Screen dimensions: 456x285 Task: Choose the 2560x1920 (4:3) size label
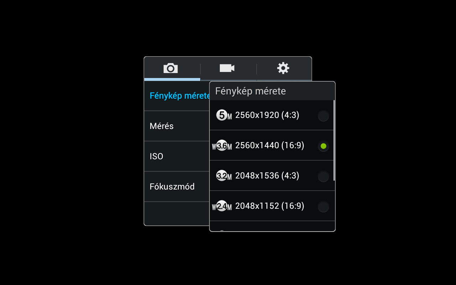(267, 115)
